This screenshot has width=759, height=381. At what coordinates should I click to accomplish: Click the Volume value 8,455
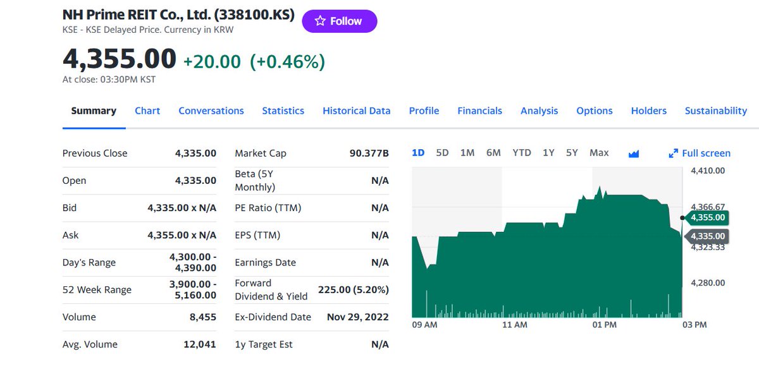click(x=203, y=317)
